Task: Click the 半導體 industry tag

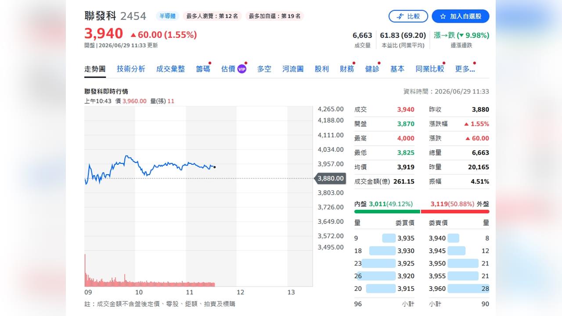Action: (167, 16)
